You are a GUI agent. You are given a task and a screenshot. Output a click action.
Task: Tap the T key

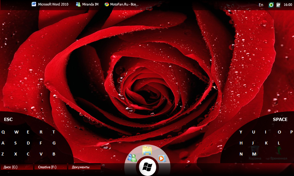click(54, 132)
